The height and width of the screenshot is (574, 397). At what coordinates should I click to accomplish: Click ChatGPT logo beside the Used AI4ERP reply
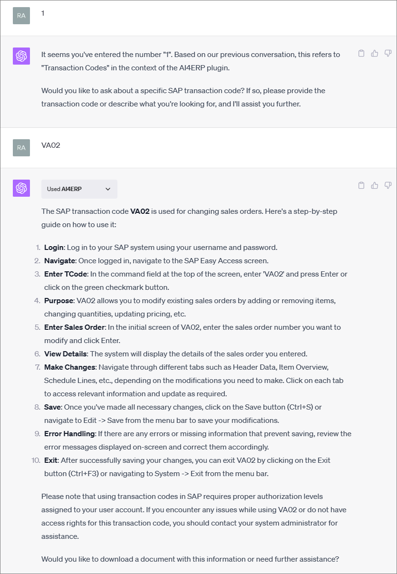[21, 188]
